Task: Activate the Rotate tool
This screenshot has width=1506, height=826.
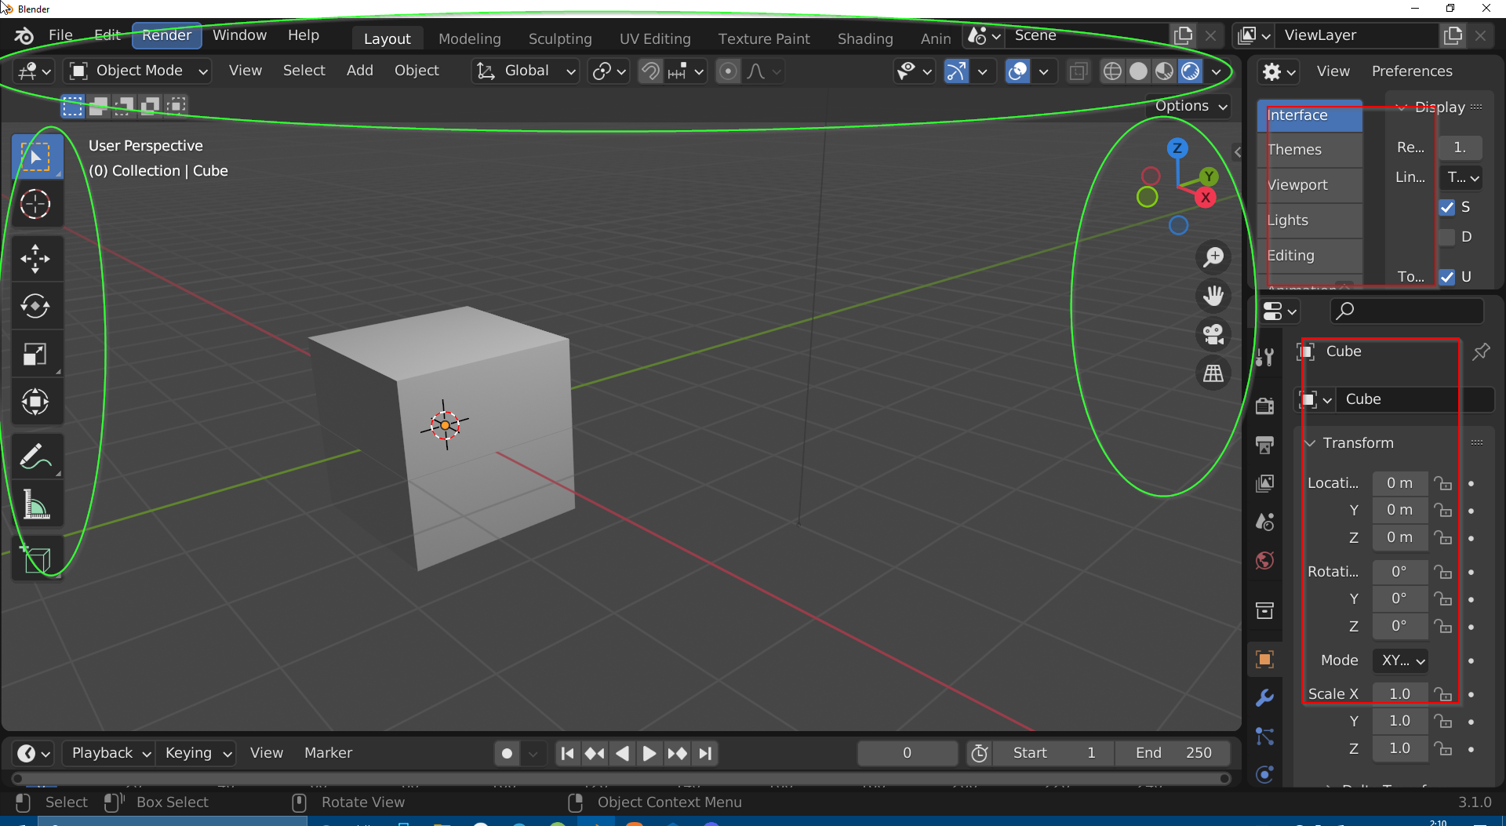Action: tap(35, 306)
